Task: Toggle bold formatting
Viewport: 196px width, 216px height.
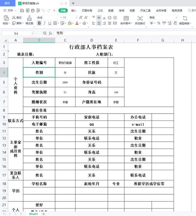Action: click(39, 23)
